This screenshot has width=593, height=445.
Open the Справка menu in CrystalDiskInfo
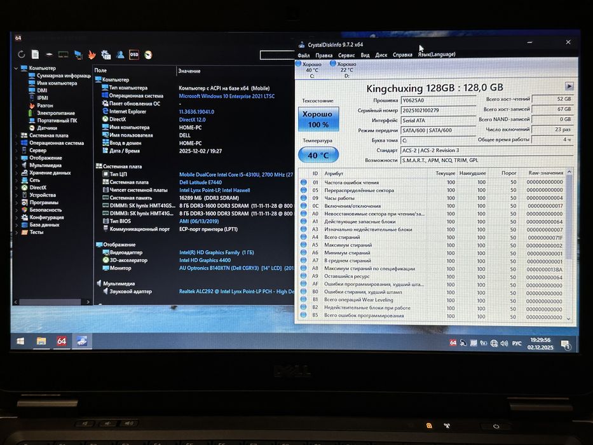[x=402, y=55]
